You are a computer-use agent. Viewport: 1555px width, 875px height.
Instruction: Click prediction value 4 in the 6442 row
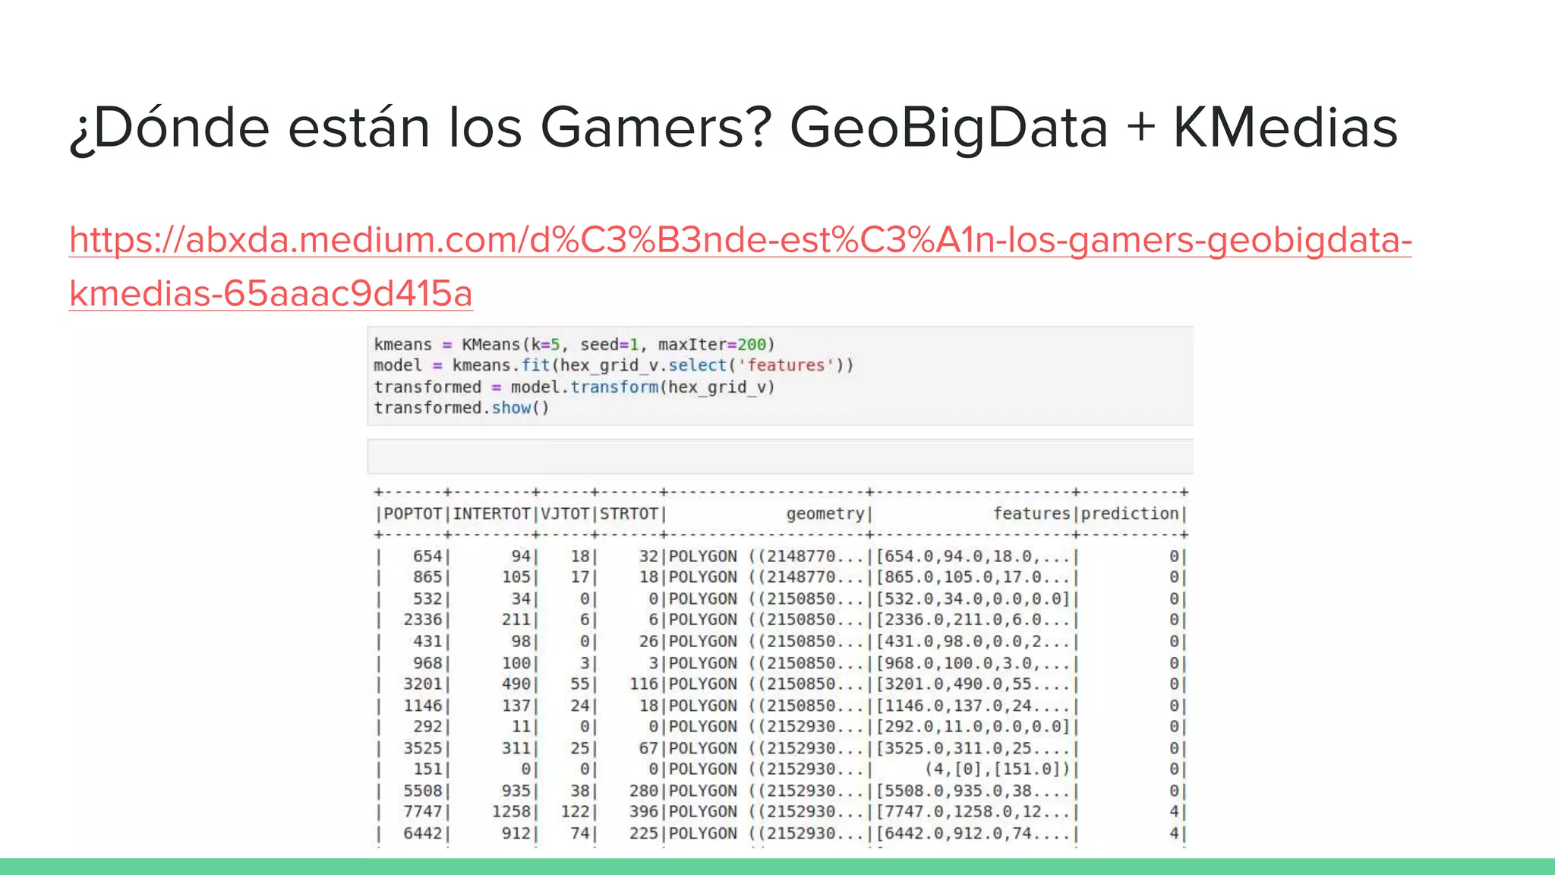pos(1174,833)
